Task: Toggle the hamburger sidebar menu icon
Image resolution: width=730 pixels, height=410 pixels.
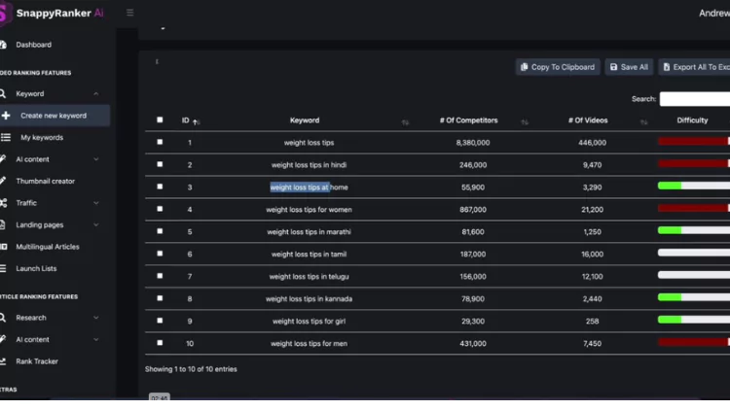Action: click(x=130, y=13)
